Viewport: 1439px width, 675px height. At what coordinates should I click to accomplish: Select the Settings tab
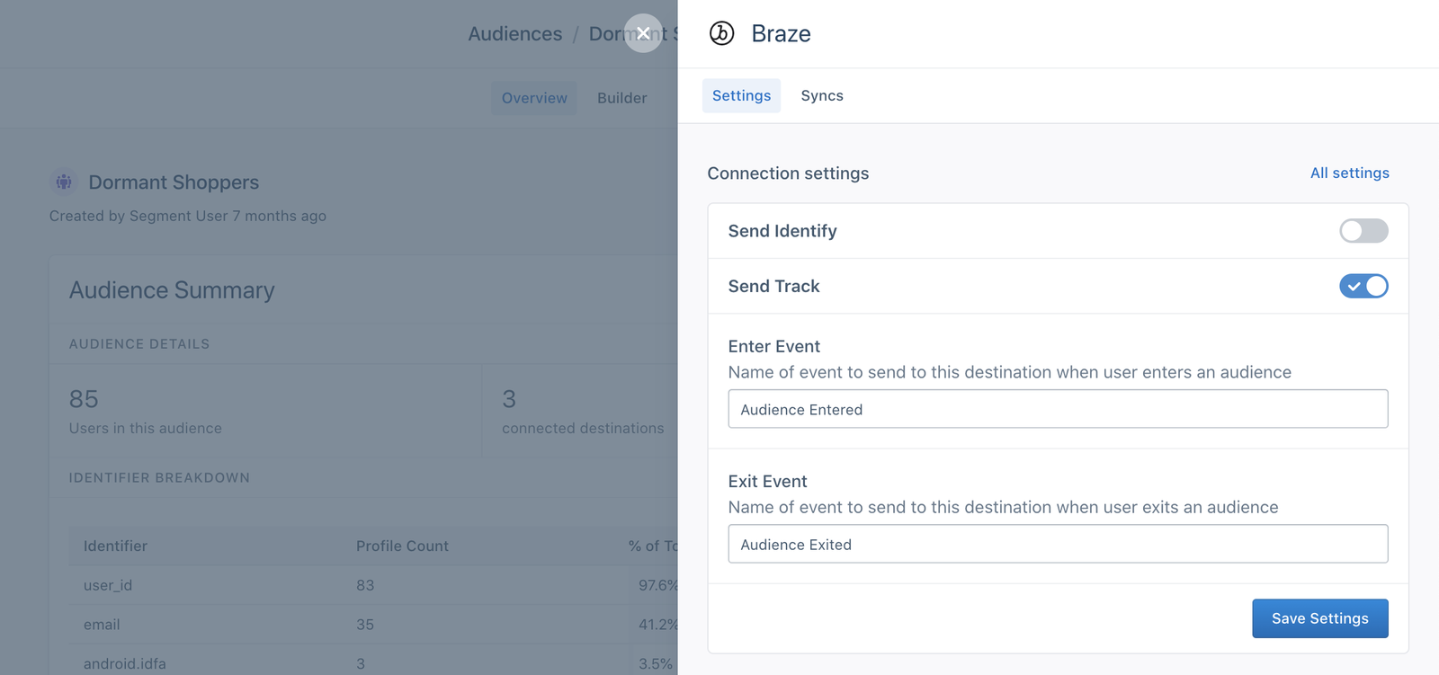[x=740, y=95]
